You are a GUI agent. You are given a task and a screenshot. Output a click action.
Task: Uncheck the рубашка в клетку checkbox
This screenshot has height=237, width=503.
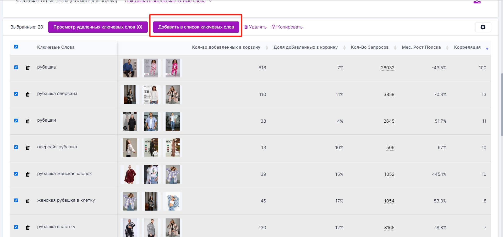(16, 227)
